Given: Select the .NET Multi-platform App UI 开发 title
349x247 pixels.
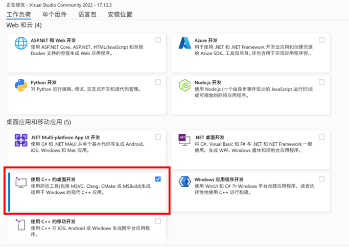Looking at the screenshot, I should (65, 138).
